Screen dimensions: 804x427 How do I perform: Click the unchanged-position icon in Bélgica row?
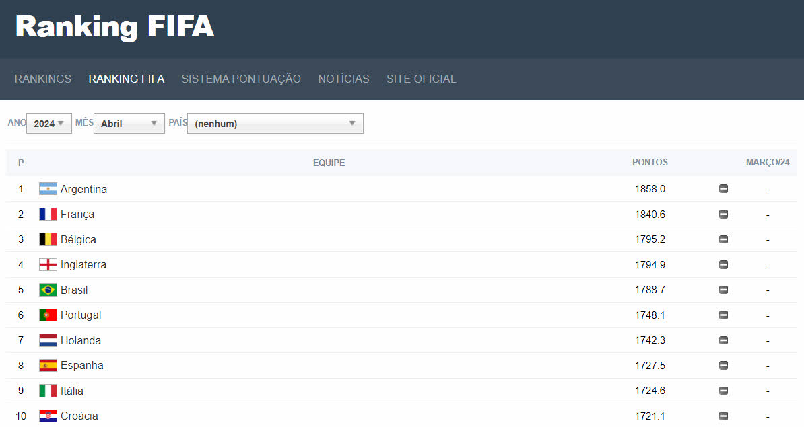tap(723, 239)
